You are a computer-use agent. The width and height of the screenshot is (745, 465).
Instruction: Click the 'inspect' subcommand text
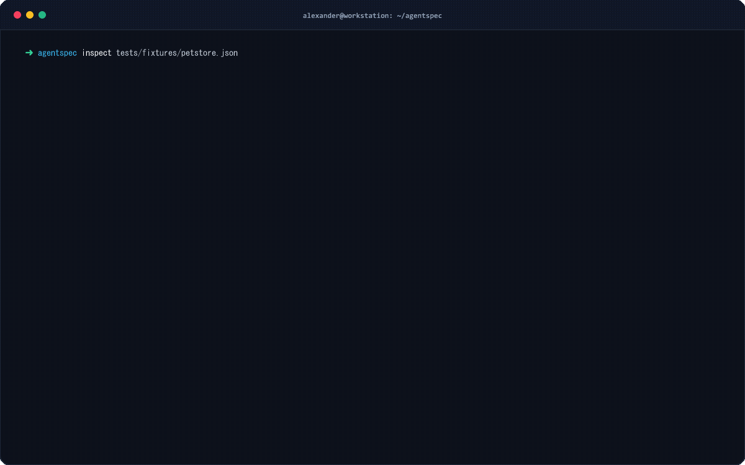97,53
